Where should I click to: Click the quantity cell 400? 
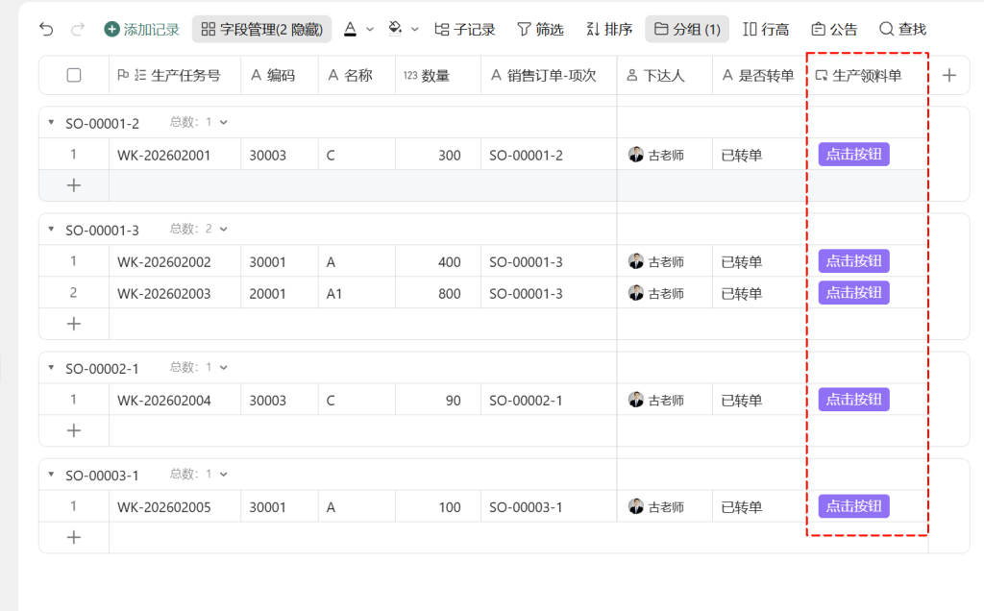point(438,261)
